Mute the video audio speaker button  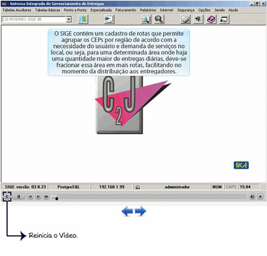252,197
